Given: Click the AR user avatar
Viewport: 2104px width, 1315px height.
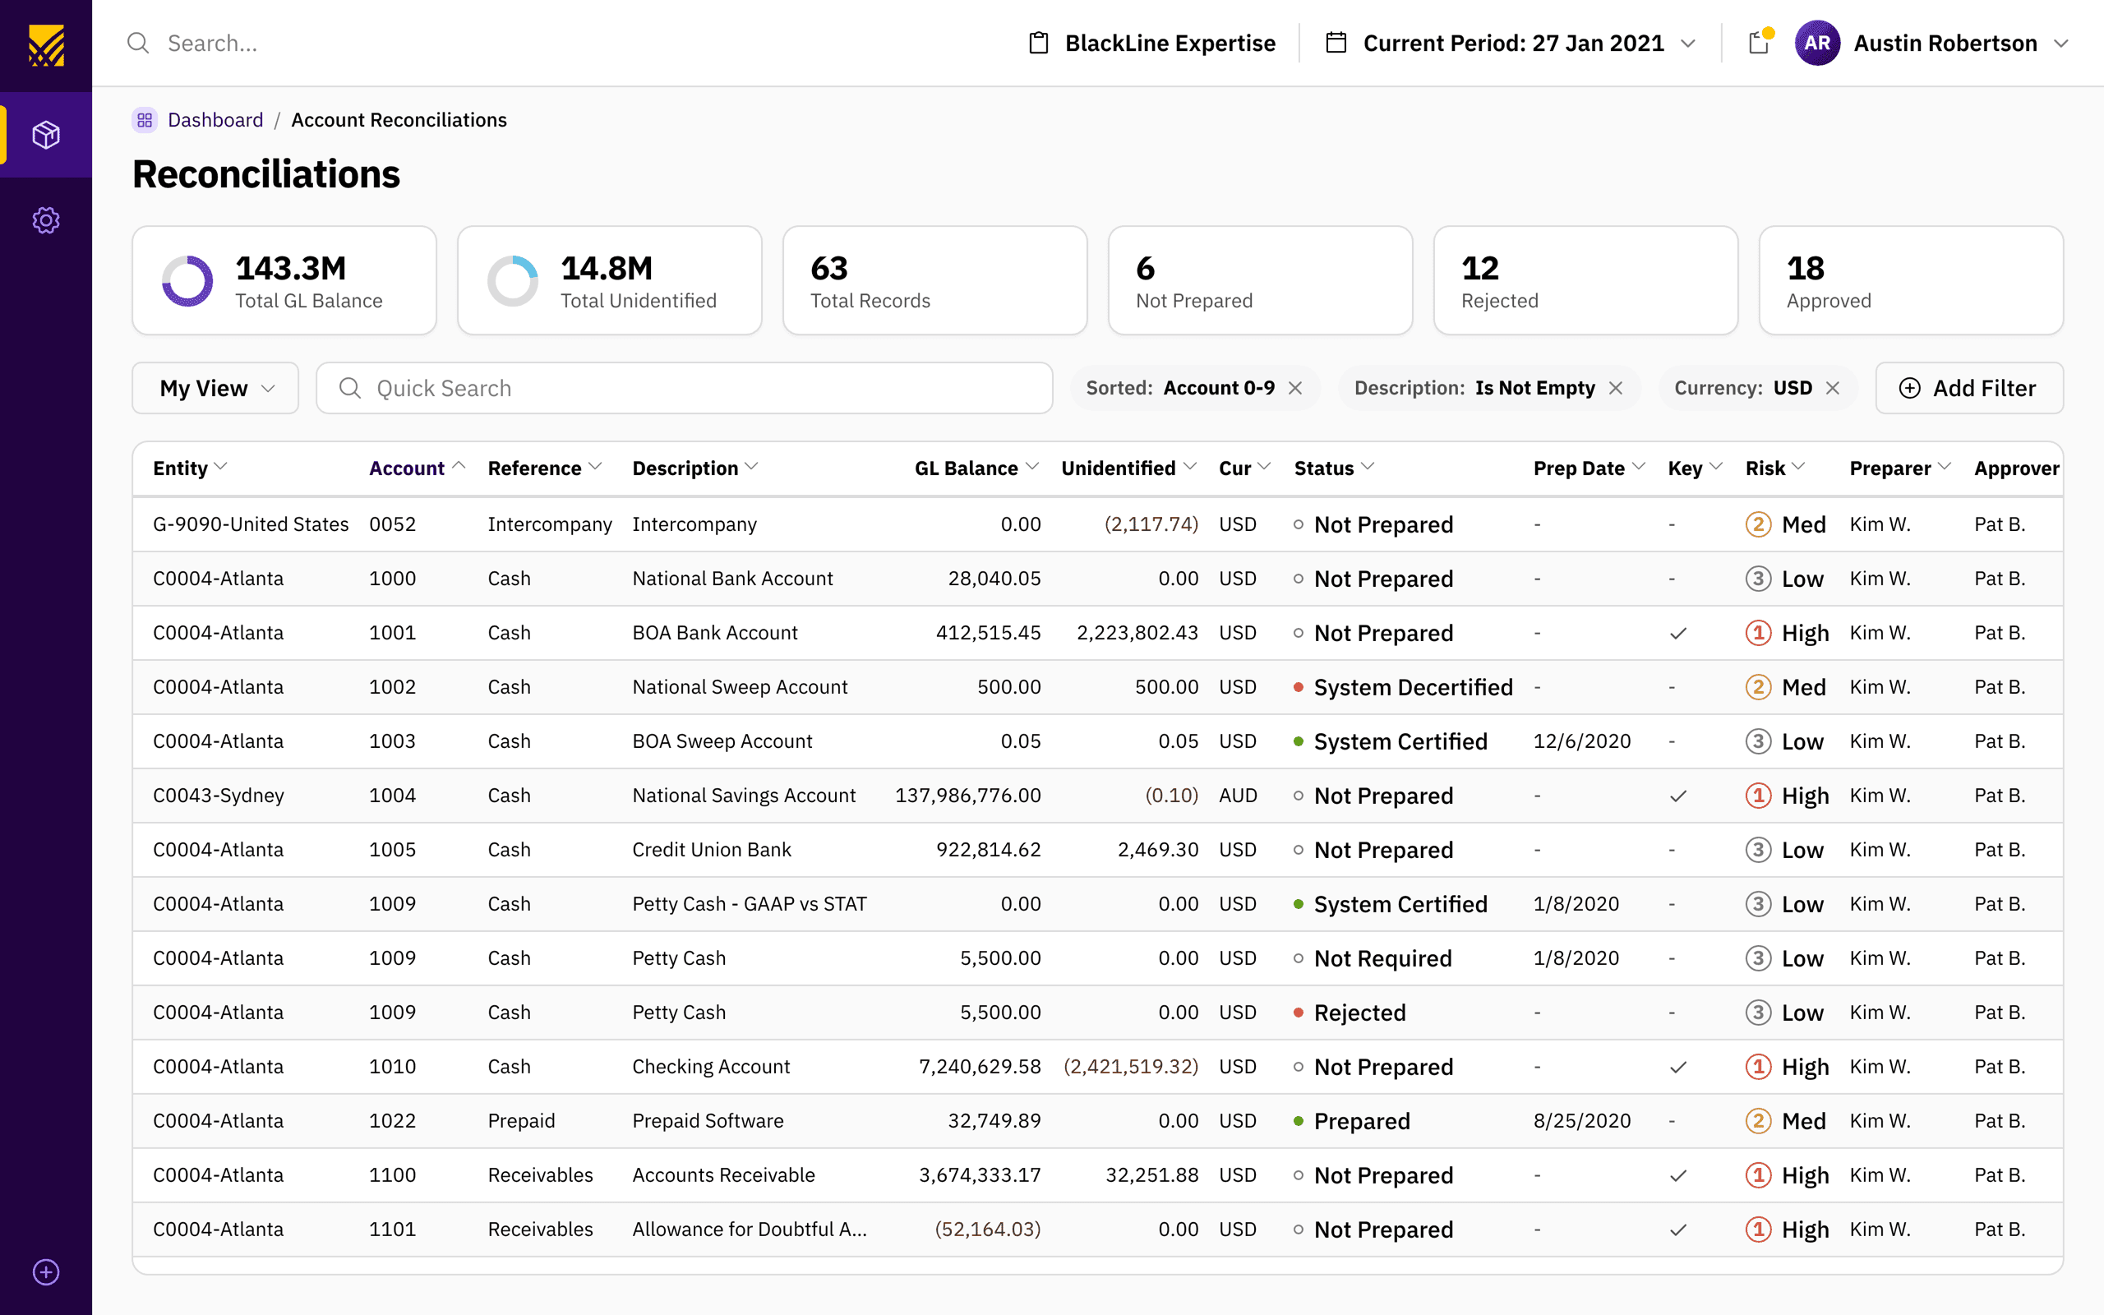Looking at the screenshot, I should tap(1817, 43).
